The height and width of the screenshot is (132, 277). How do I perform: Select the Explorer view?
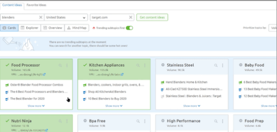point(29,28)
